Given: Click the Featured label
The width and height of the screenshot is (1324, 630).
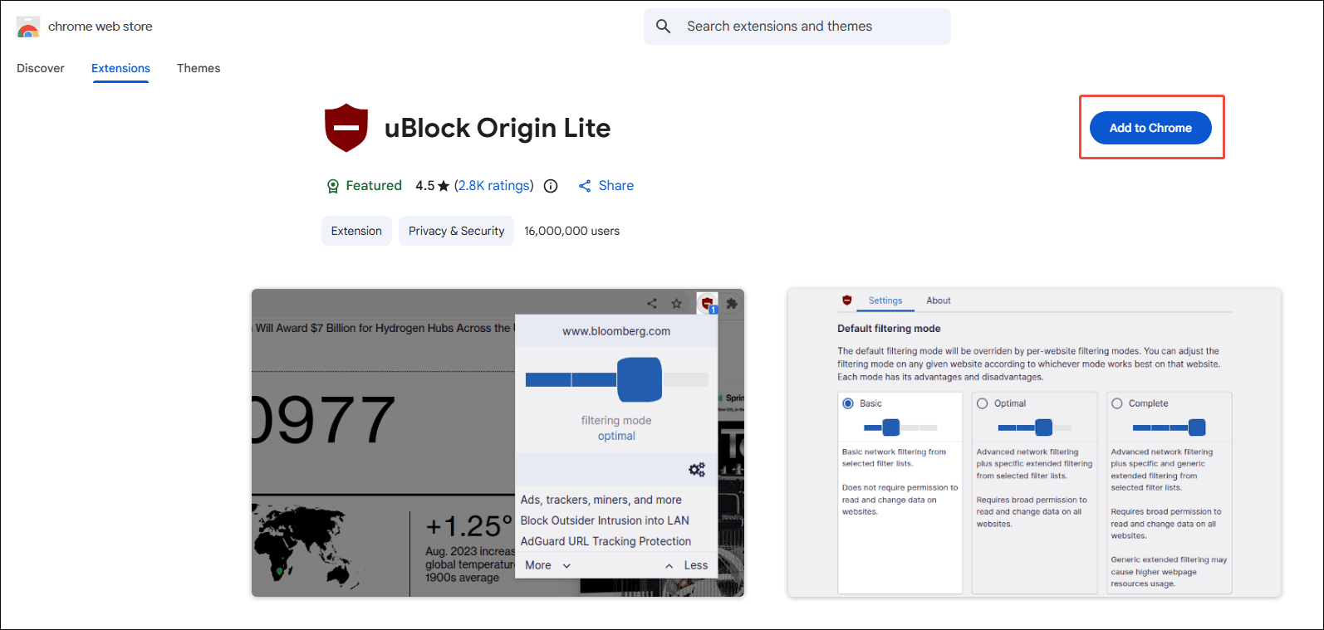Looking at the screenshot, I should pos(374,186).
